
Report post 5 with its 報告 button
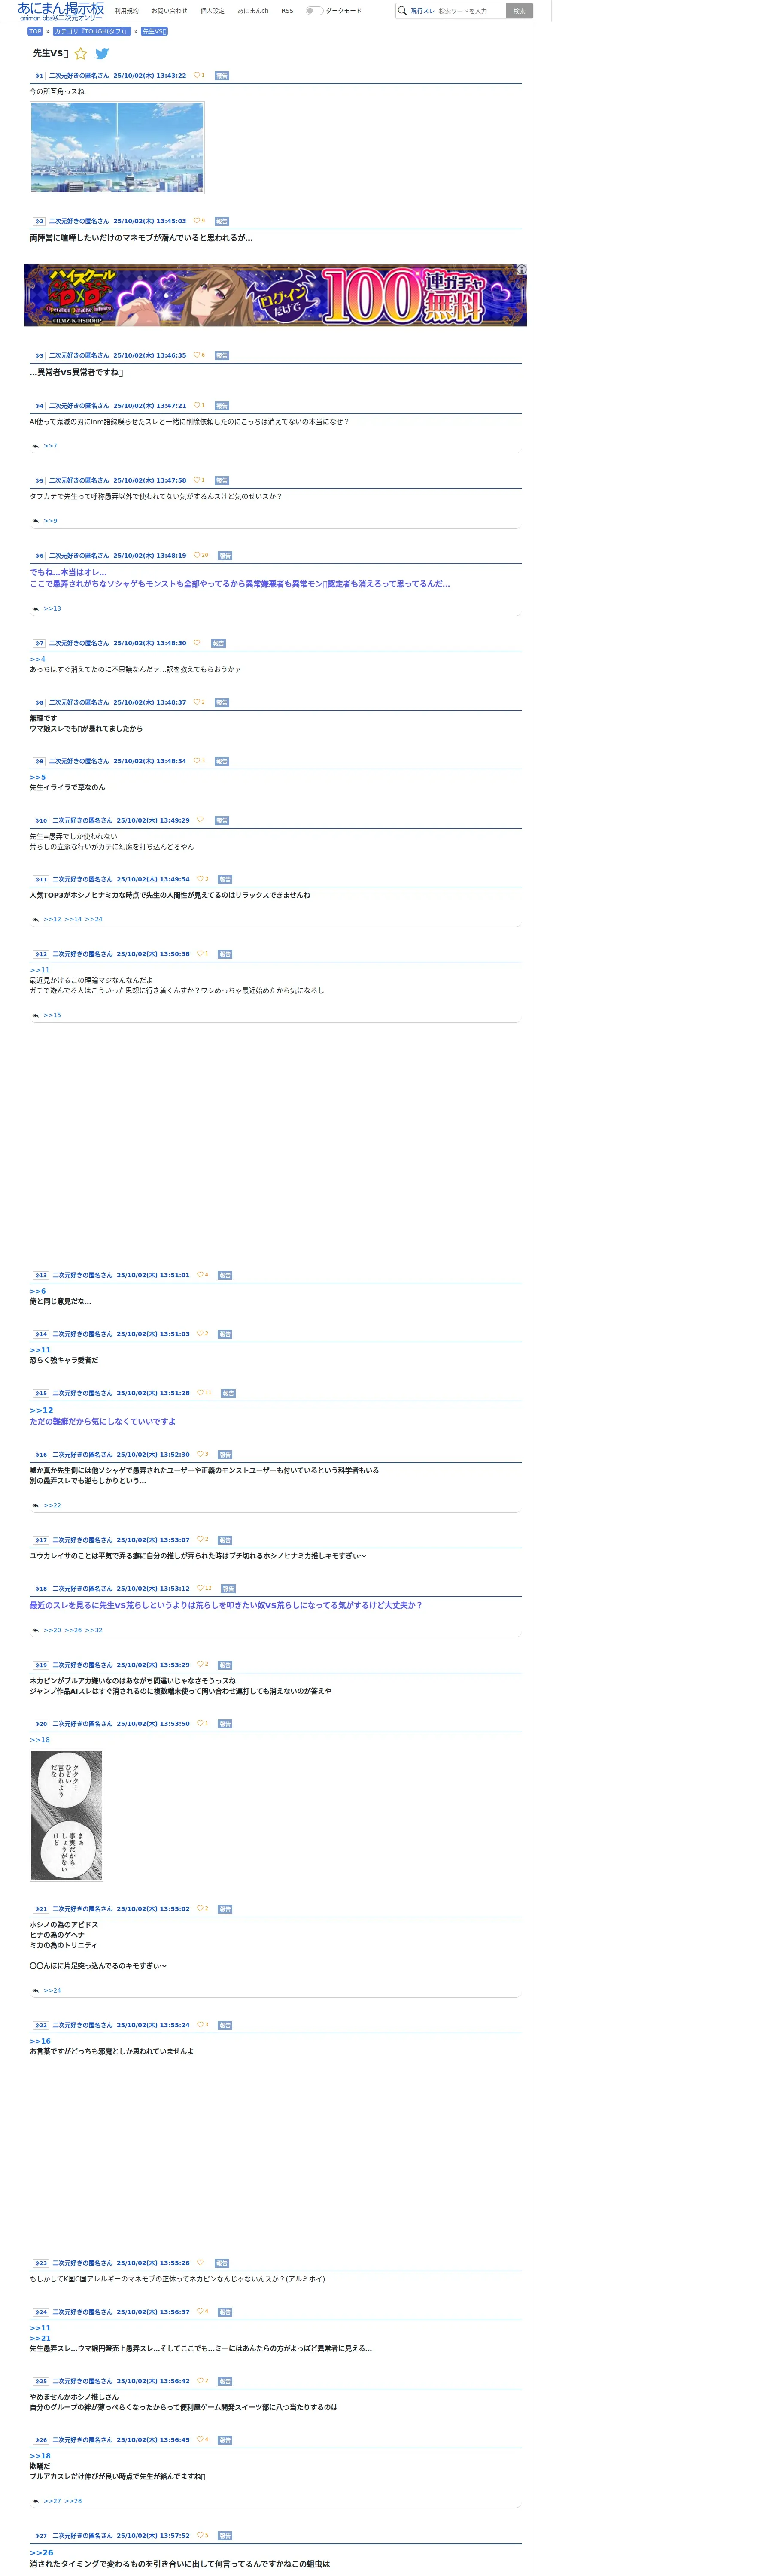[222, 481]
